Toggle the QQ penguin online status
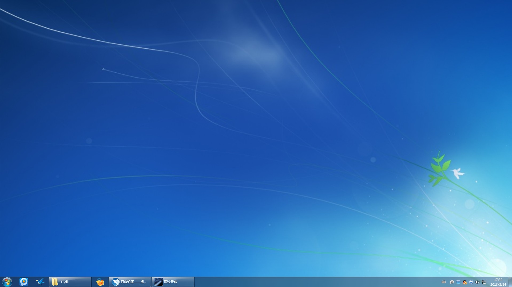The height and width of the screenshot is (287, 512). 465,282
